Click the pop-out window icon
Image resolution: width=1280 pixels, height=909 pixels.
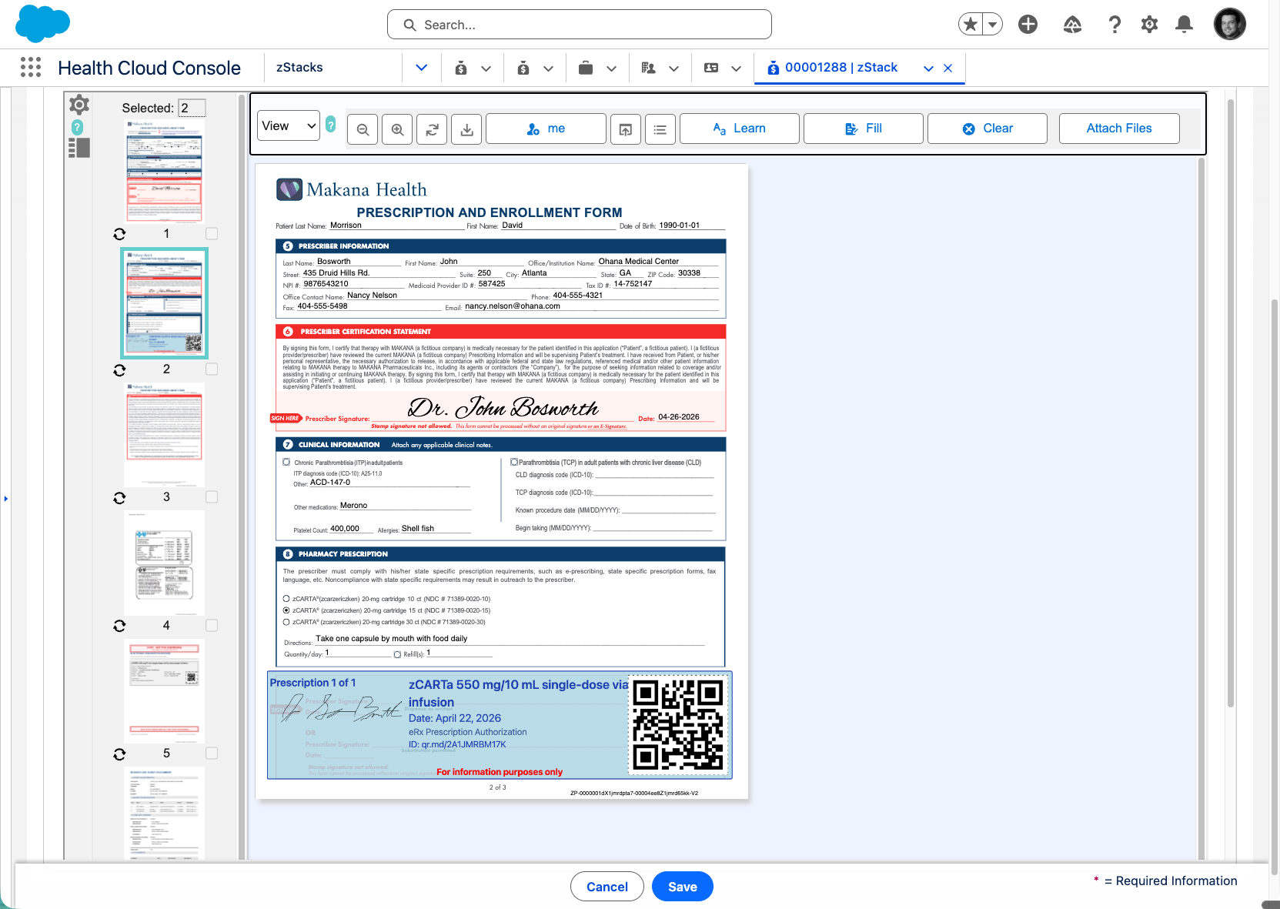pyautogui.click(x=626, y=129)
